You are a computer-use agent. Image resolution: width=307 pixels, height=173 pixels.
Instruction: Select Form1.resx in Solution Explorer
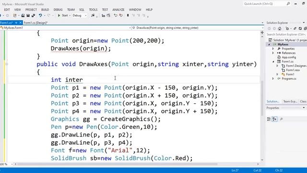pyautogui.click(x=293, y=70)
